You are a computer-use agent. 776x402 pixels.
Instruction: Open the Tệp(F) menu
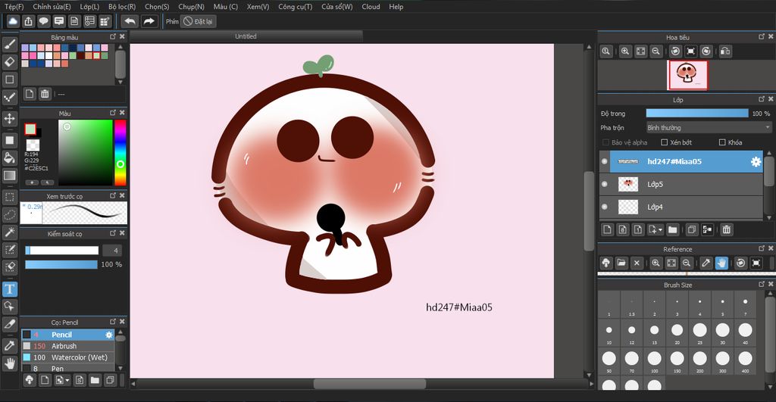[x=14, y=6]
